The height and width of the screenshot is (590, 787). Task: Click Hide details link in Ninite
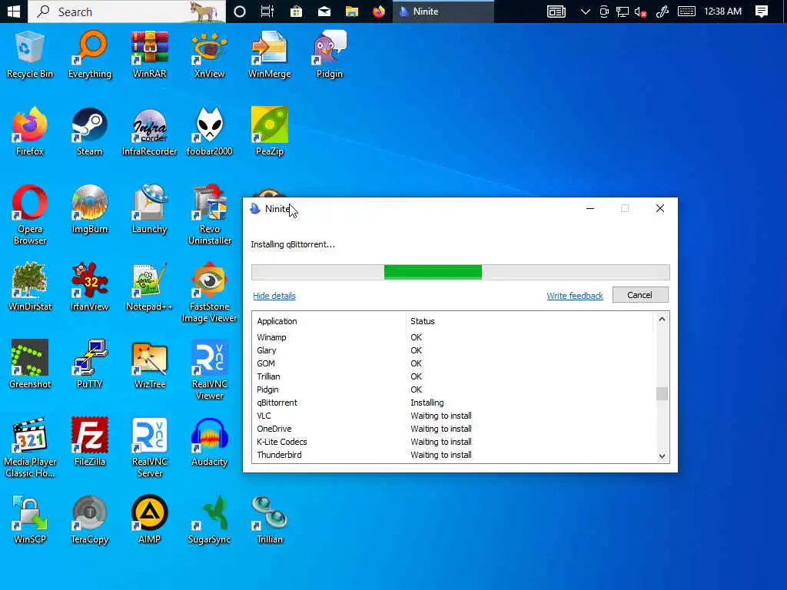(274, 296)
